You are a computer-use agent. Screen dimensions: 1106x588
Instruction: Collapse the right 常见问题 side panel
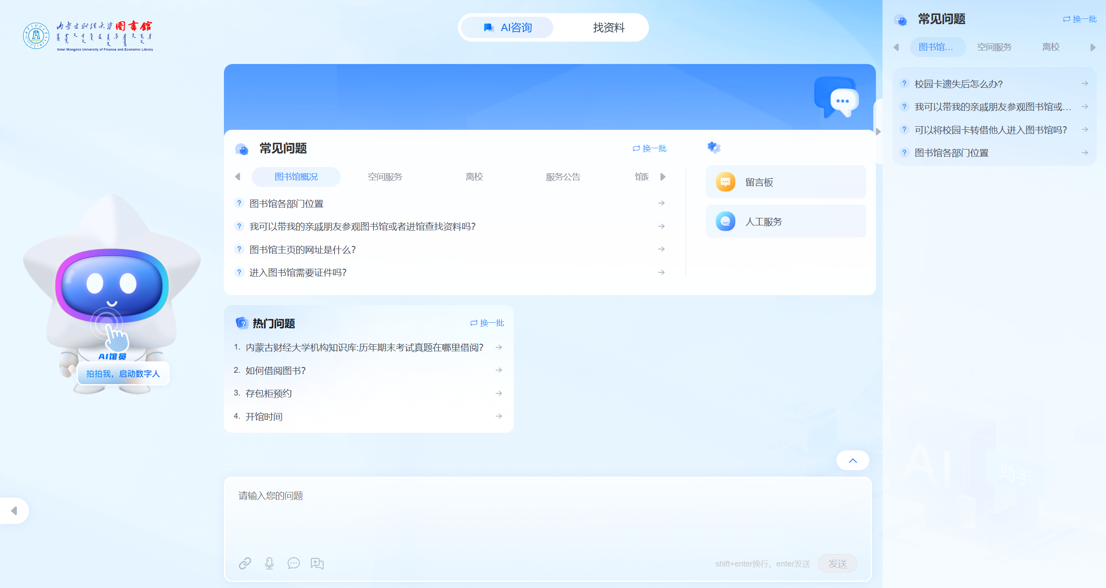coord(878,132)
